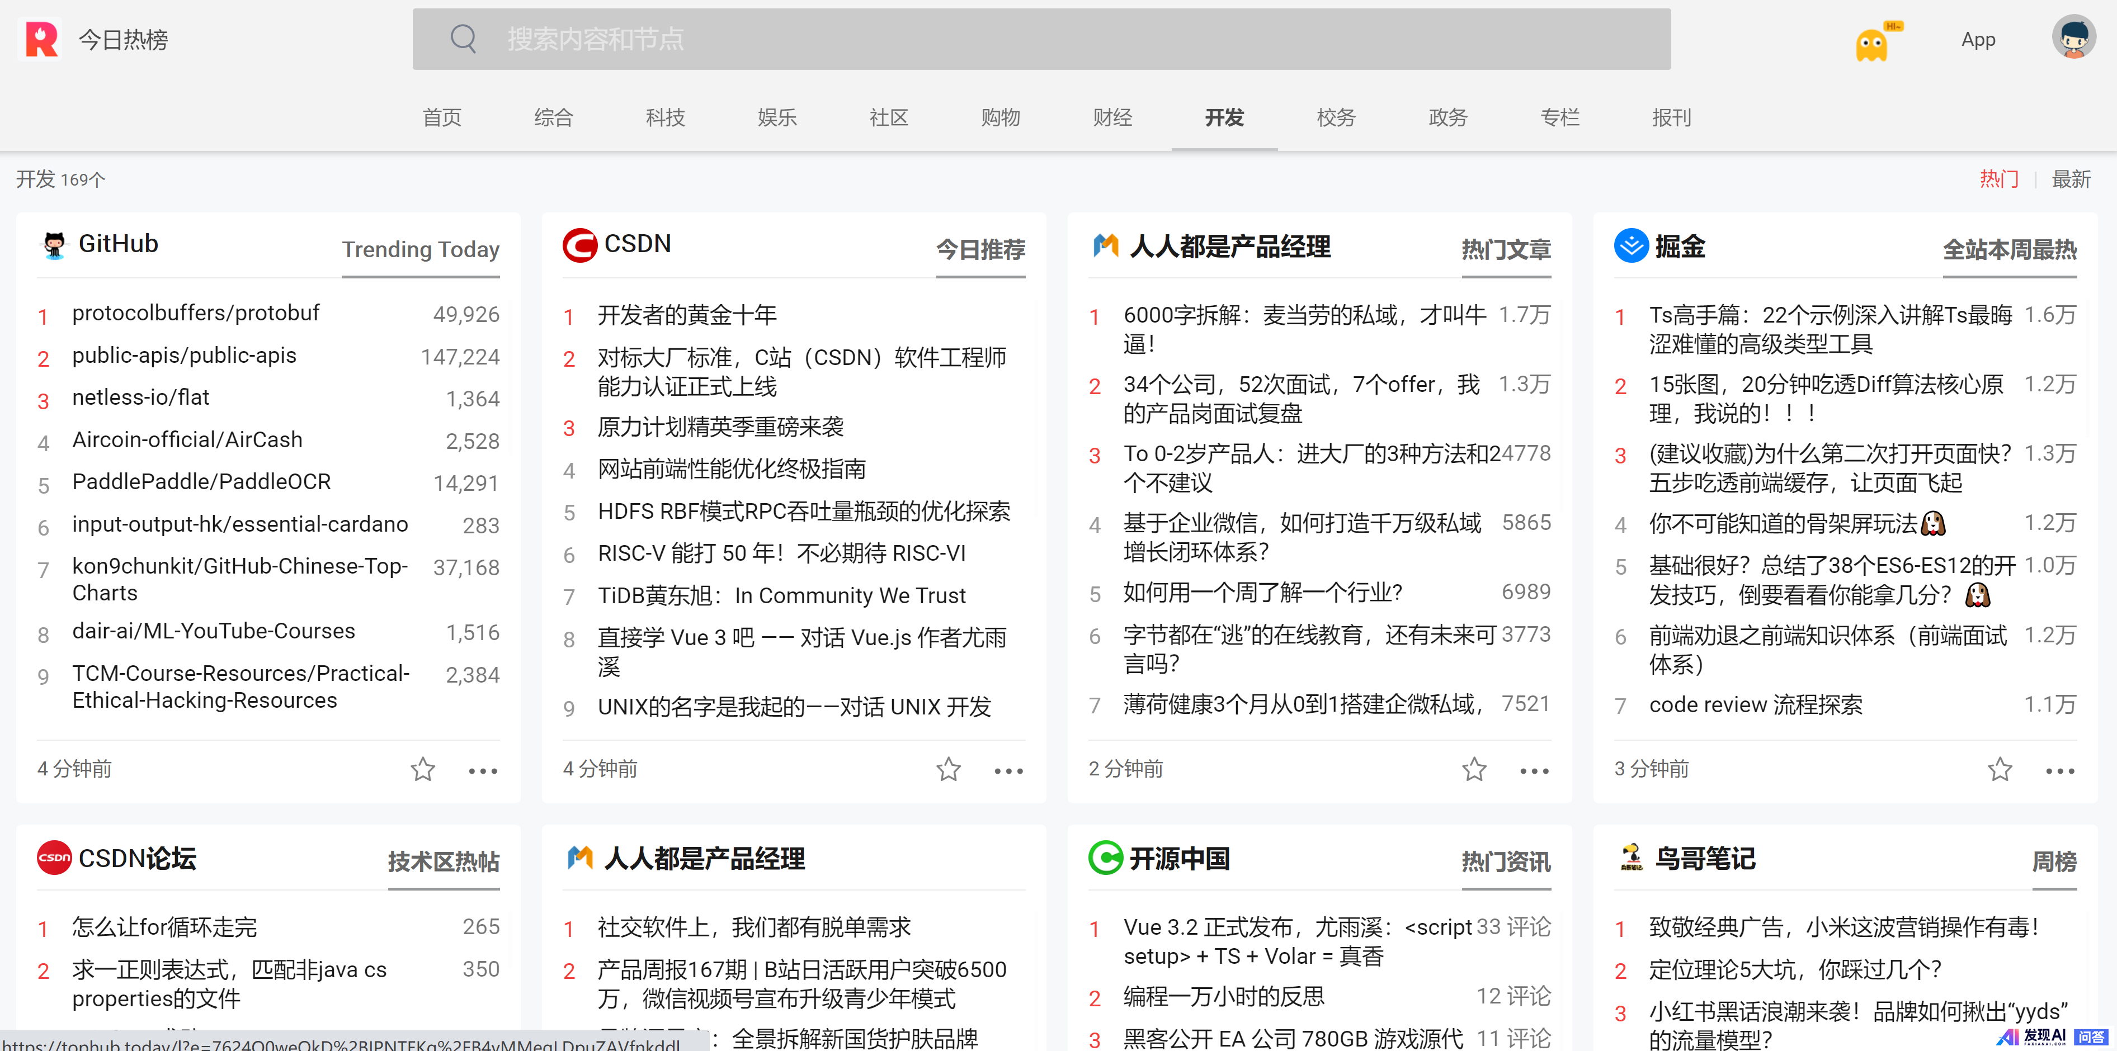
Task: Switch to 专栏 tab
Action: coord(1560,117)
